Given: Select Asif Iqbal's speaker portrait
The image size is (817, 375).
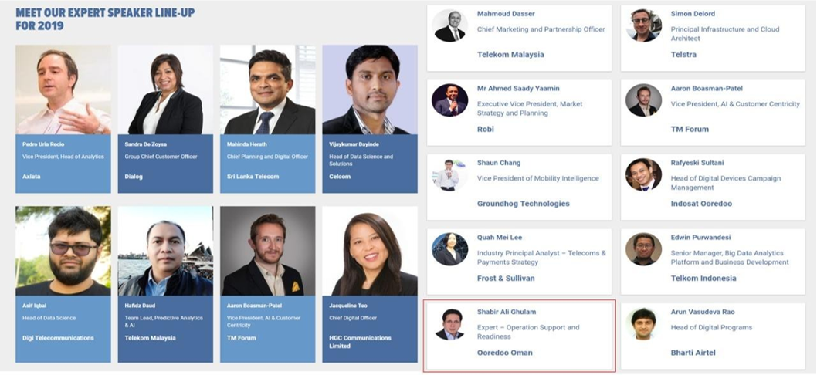Looking at the screenshot, I should pyautogui.click(x=63, y=251).
